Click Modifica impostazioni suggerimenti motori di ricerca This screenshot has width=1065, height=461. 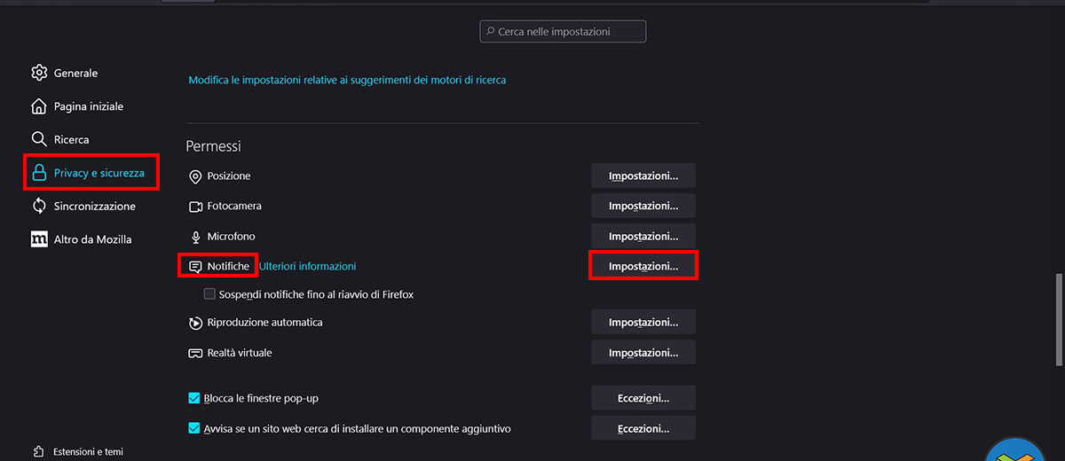tap(347, 80)
